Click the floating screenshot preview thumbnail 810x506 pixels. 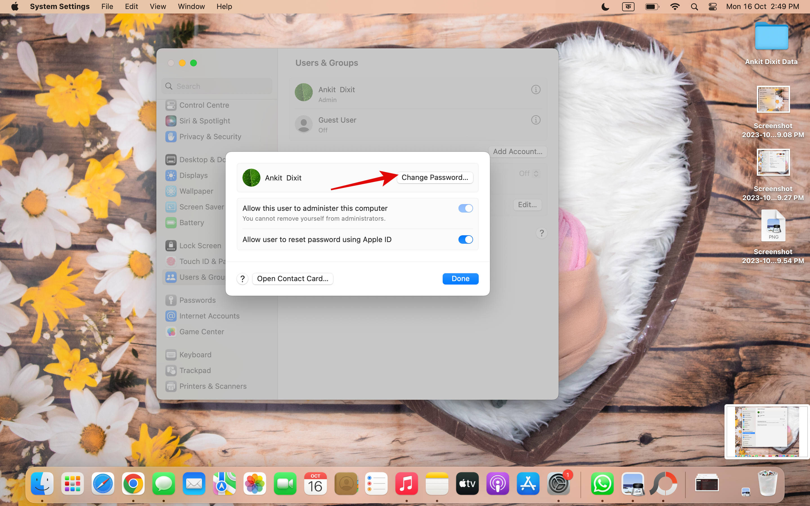point(766,432)
